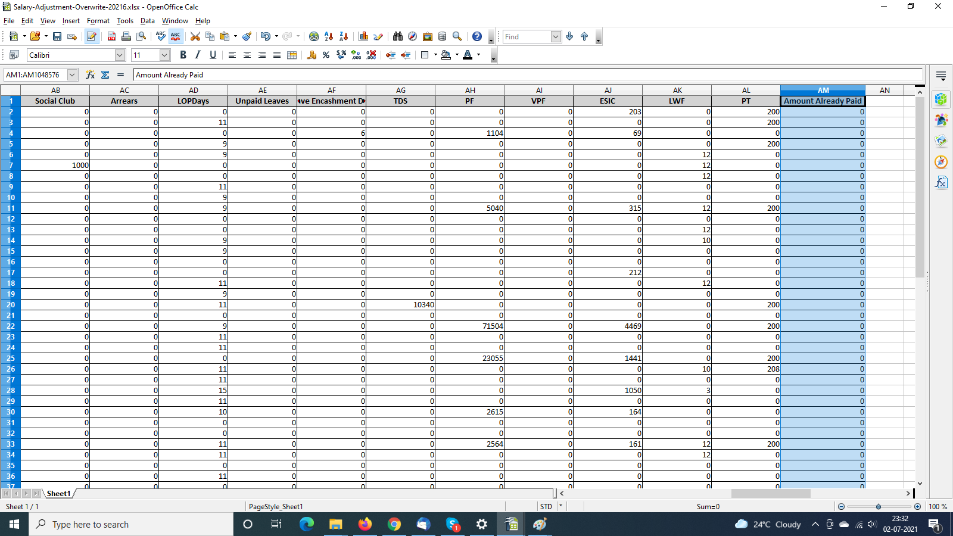The image size is (953, 536).
Task: Click the Format Paintbrush icon
Action: point(247,36)
